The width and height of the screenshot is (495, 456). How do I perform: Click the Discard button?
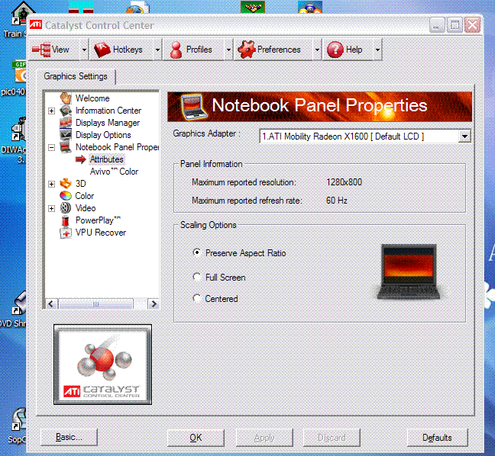coord(332,438)
